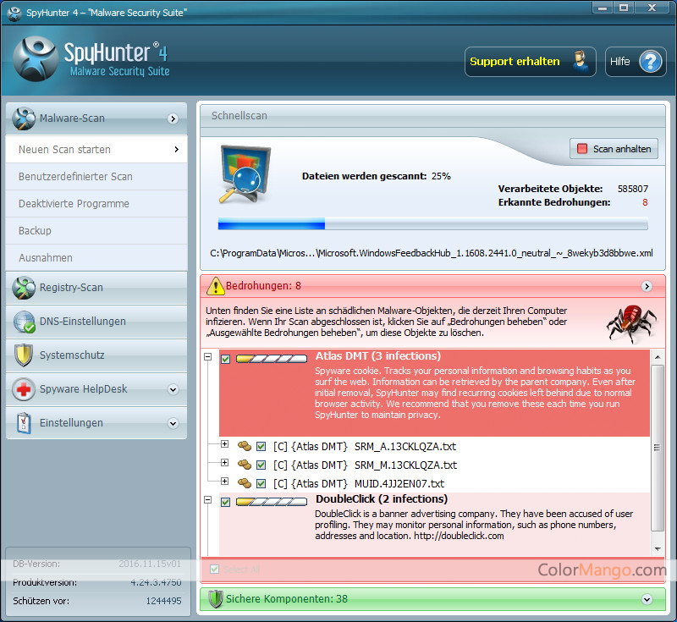Open the Backup menu item
The width and height of the screenshot is (677, 622).
[96, 231]
